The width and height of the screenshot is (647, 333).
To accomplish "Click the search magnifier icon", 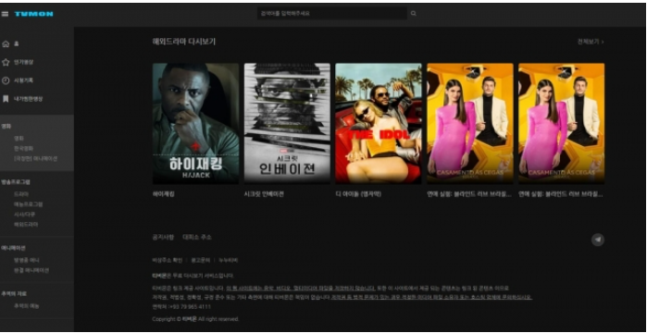I will pos(414,14).
